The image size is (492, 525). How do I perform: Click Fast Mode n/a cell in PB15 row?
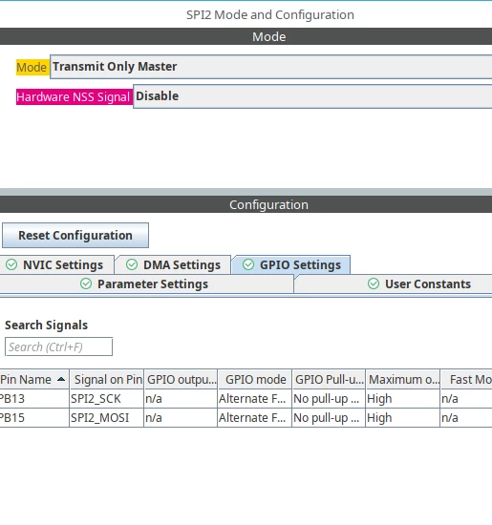click(466, 418)
